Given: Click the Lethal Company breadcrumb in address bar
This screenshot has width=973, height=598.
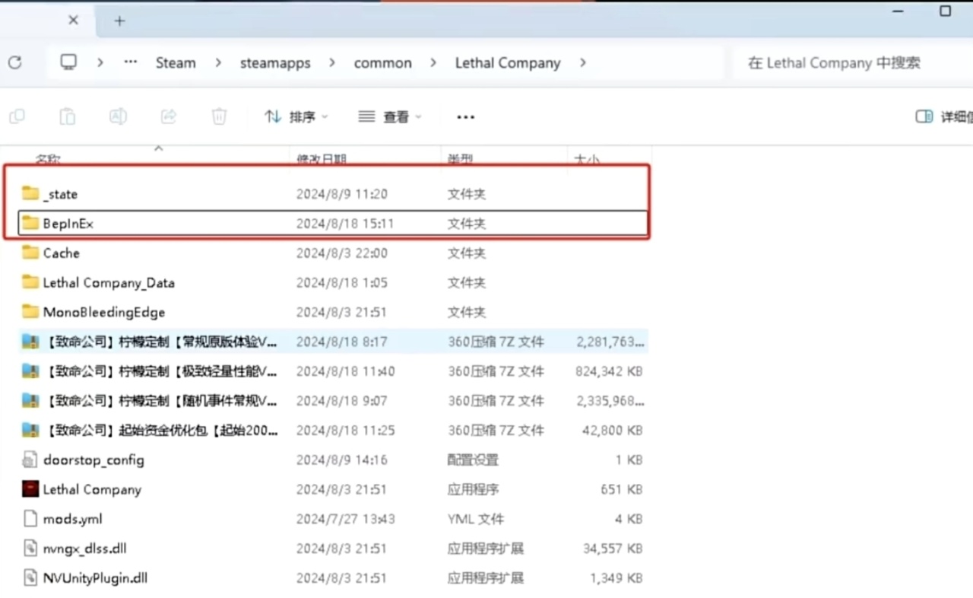Looking at the screenshot, I should point(508,63).
